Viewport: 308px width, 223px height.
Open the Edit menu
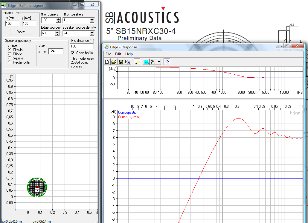(118, 54)
